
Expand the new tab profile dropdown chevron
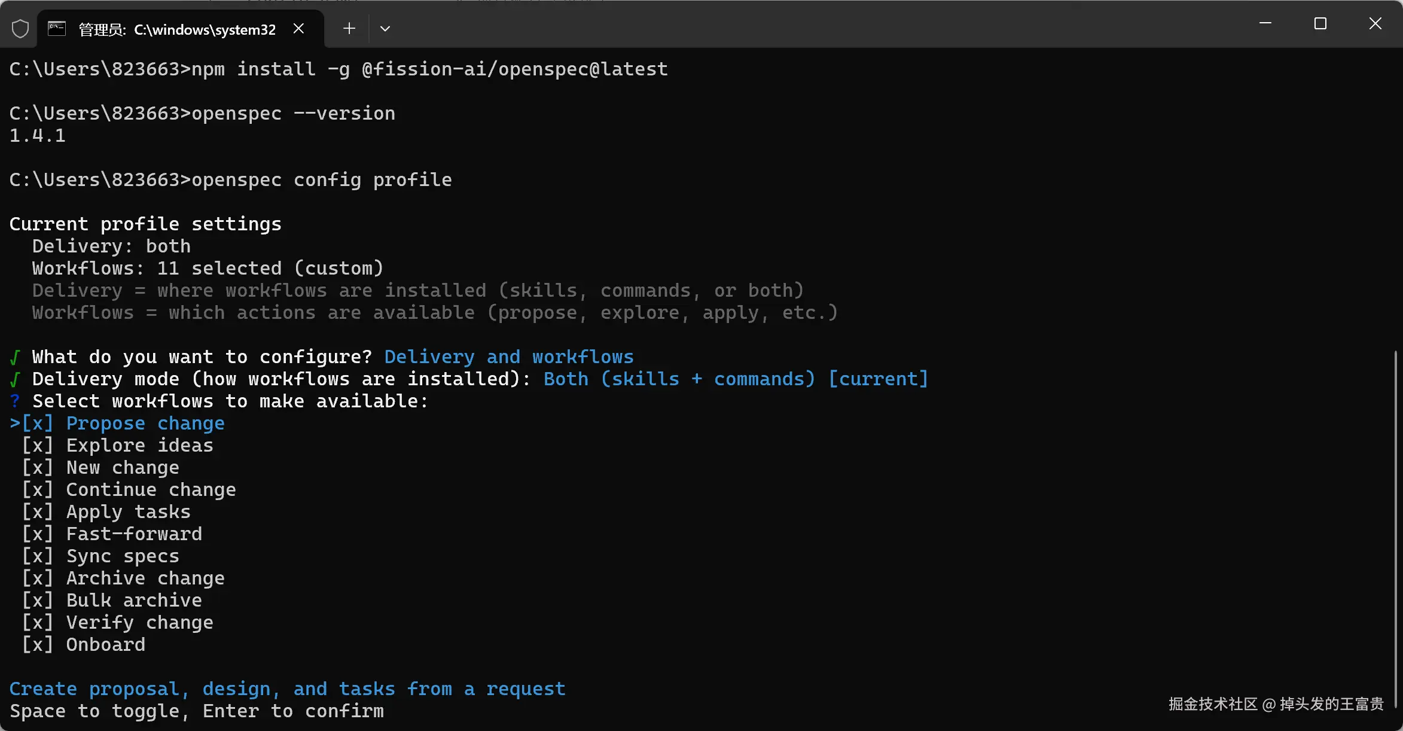point(385,28)
